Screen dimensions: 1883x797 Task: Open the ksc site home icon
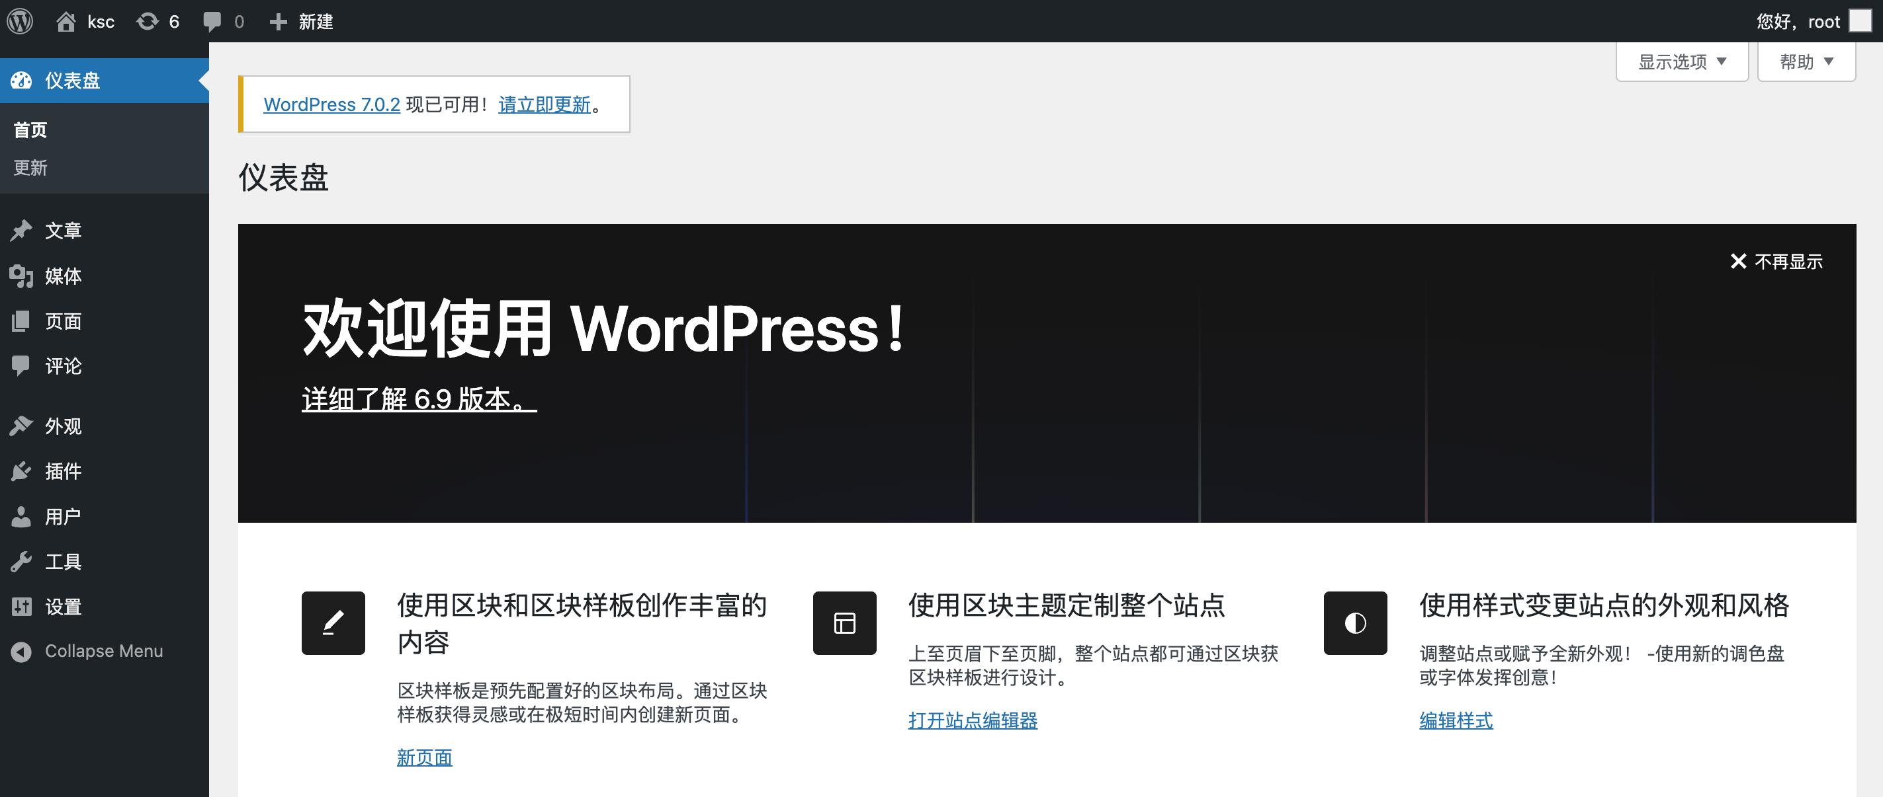(66, 21)
